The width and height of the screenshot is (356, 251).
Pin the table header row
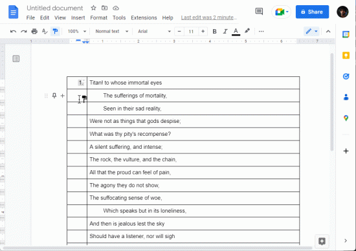(x=54, y=96)
